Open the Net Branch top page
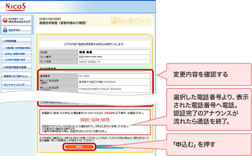Image resolution: width=252 pixels, height=156 pixels. [x=18, y=21]
